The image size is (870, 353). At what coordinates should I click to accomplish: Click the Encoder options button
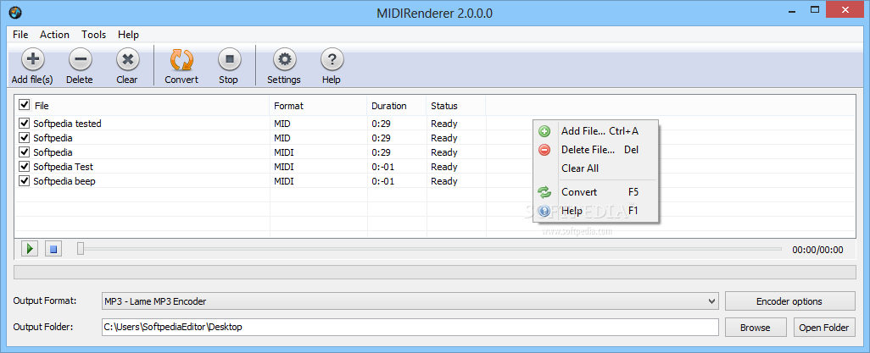[789, 301]
